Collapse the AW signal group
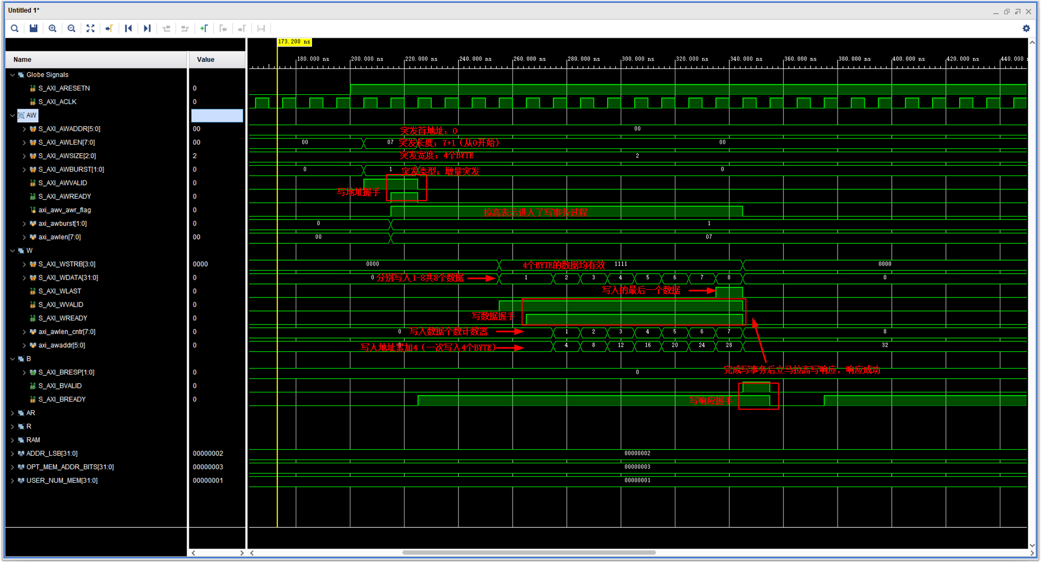 pos(12,115)
